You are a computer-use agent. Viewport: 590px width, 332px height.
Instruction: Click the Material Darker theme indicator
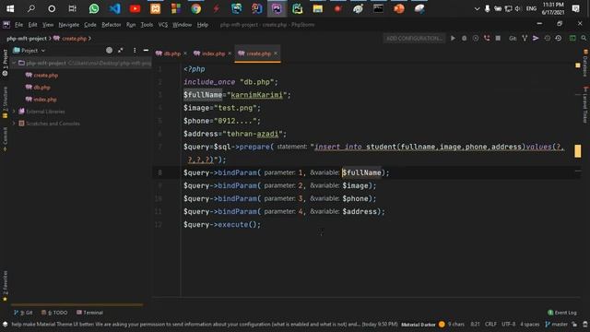[418, 325]
